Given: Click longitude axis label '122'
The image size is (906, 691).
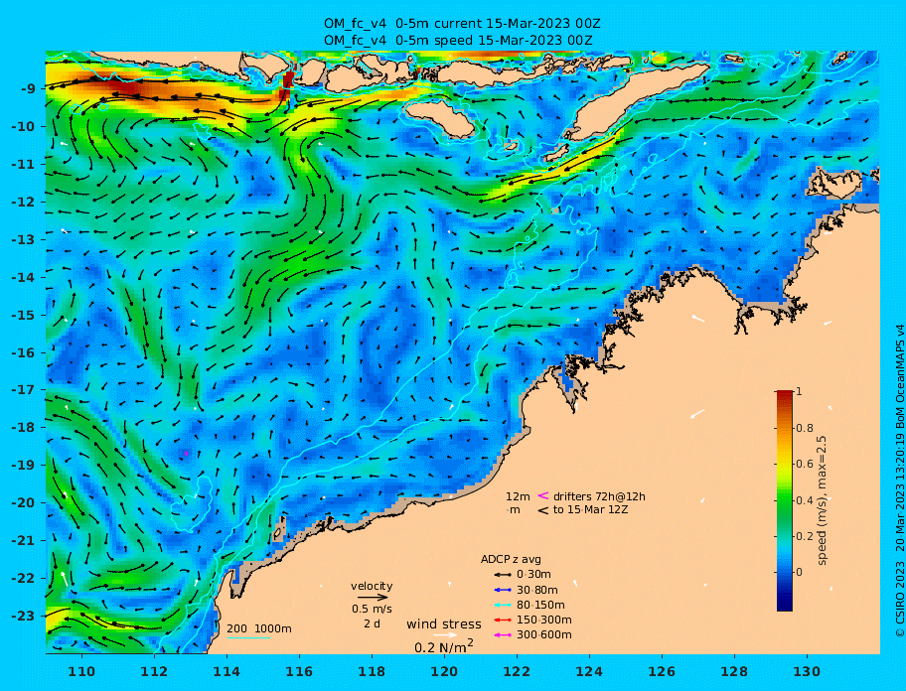Looking at the screenshot, I should (517, 671).
